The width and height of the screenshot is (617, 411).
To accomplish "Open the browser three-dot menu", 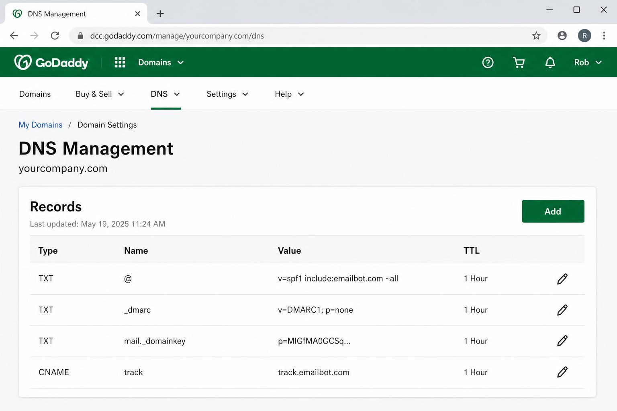I will [604, 36].
